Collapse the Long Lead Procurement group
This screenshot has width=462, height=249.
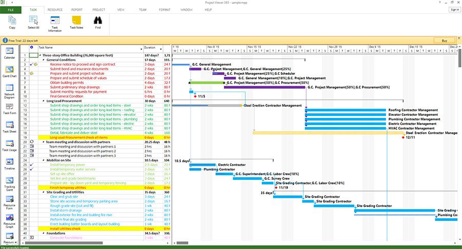tap(44, 101)
